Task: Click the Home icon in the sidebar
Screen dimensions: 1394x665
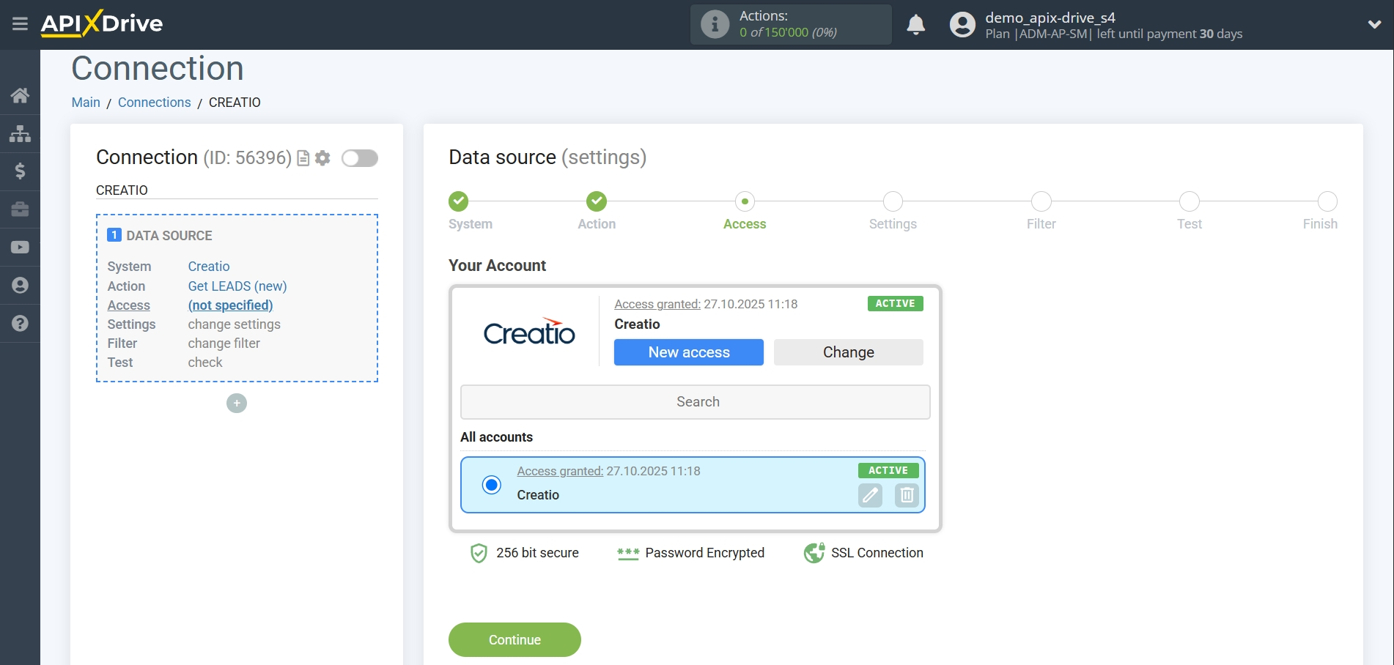Action: pyautogui.click(x=20, y=96)
